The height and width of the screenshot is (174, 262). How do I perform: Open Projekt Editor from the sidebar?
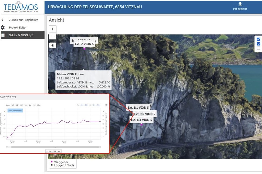pyautogui.click(x=18, y=27)
